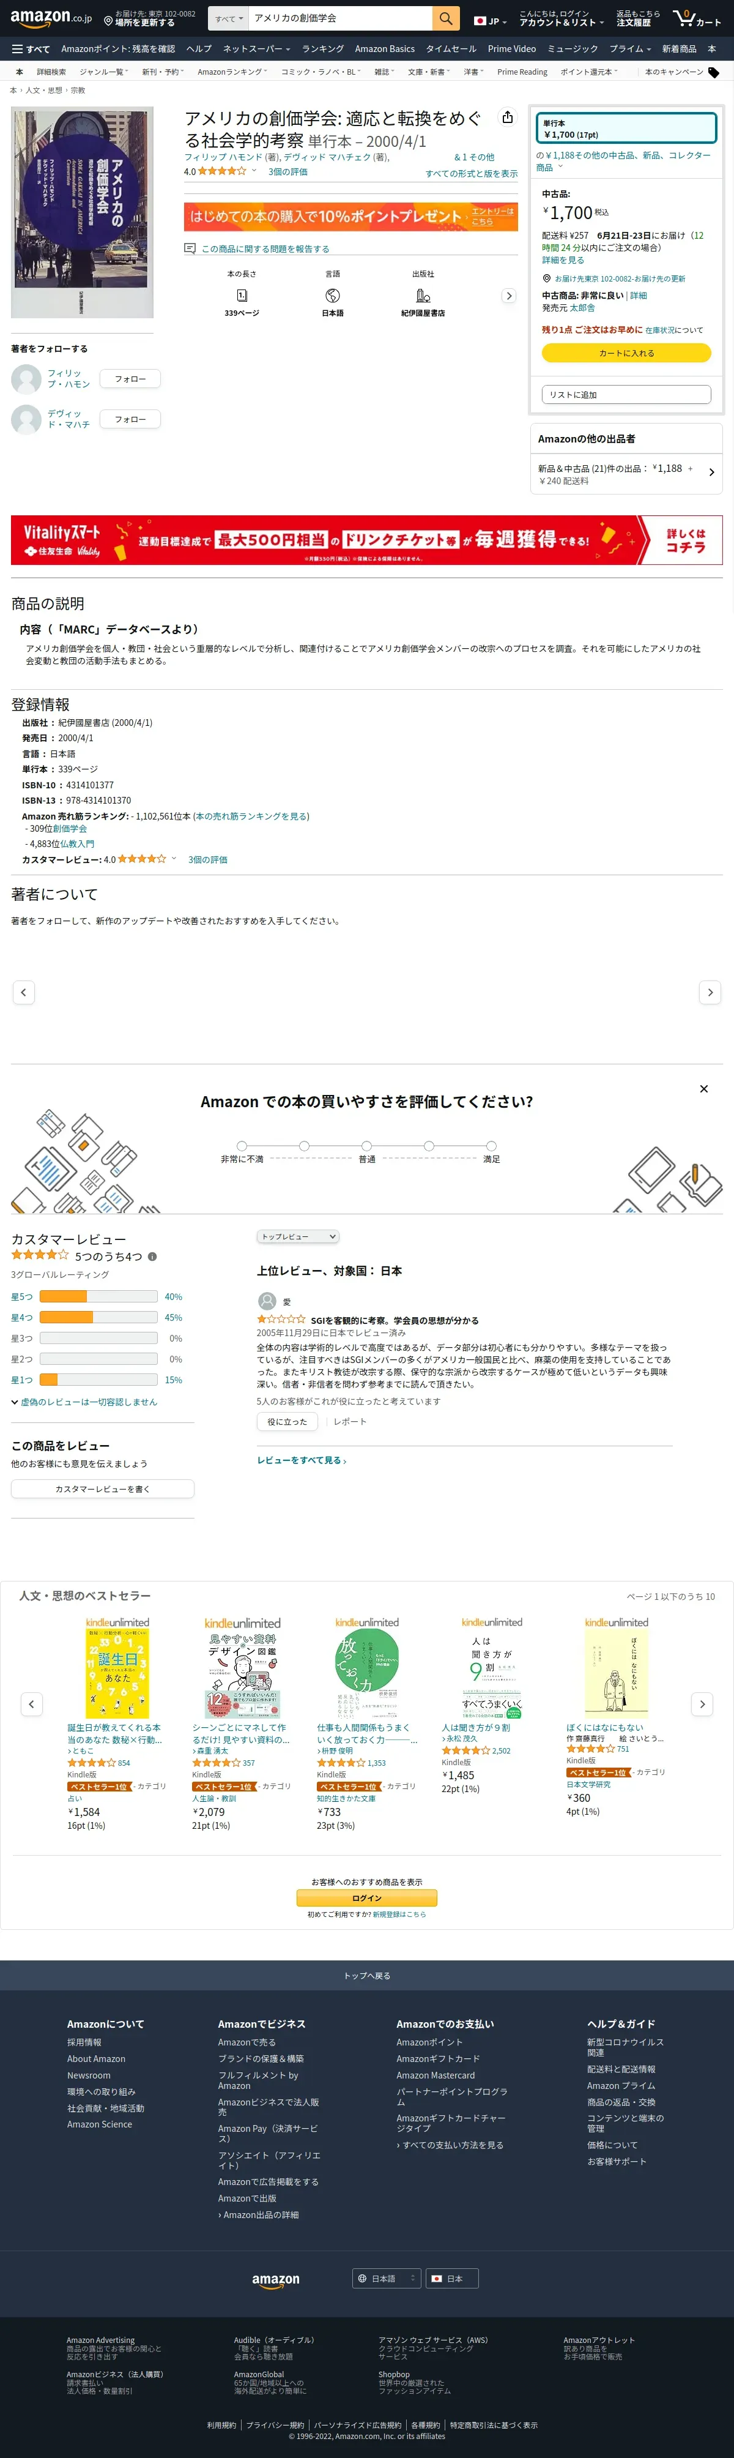The height and width of the screenshot is (2458, 734).
Task: Click the share icon beside the title
Action: click(507, 118)
